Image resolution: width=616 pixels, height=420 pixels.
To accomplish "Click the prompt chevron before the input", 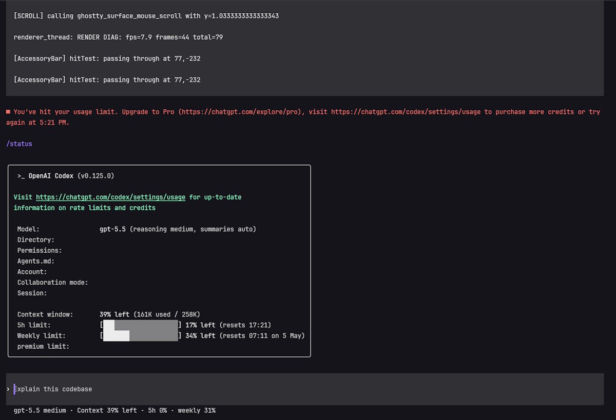I will 8,389.
